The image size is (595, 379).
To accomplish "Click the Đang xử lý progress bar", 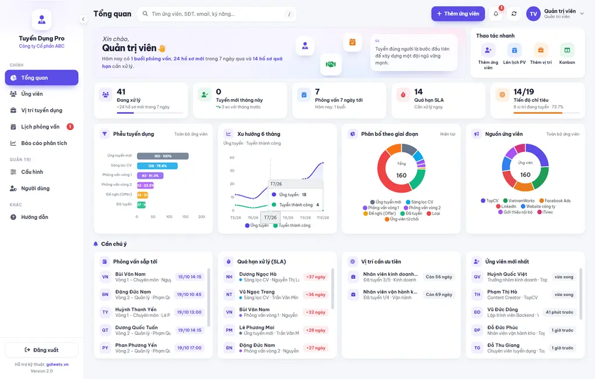I will 150,113.
